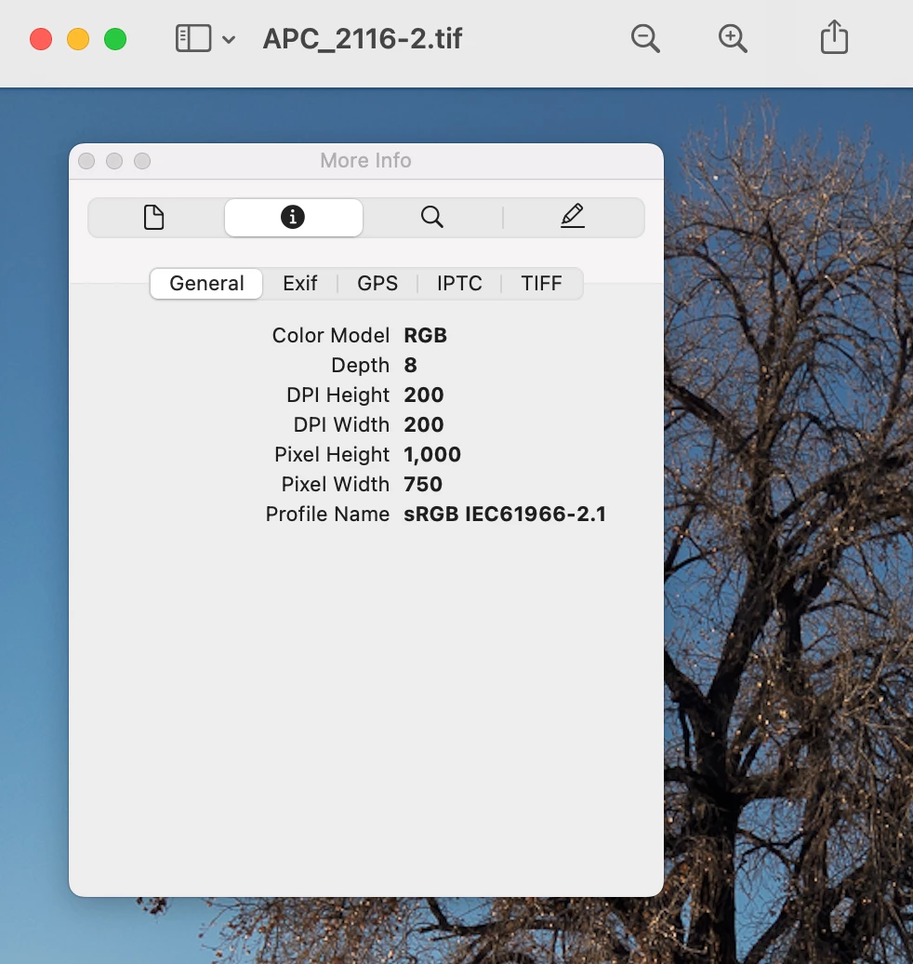Expand the sidebar view options chevron
This screenshot has width=913, height=964.
(229, 40)
